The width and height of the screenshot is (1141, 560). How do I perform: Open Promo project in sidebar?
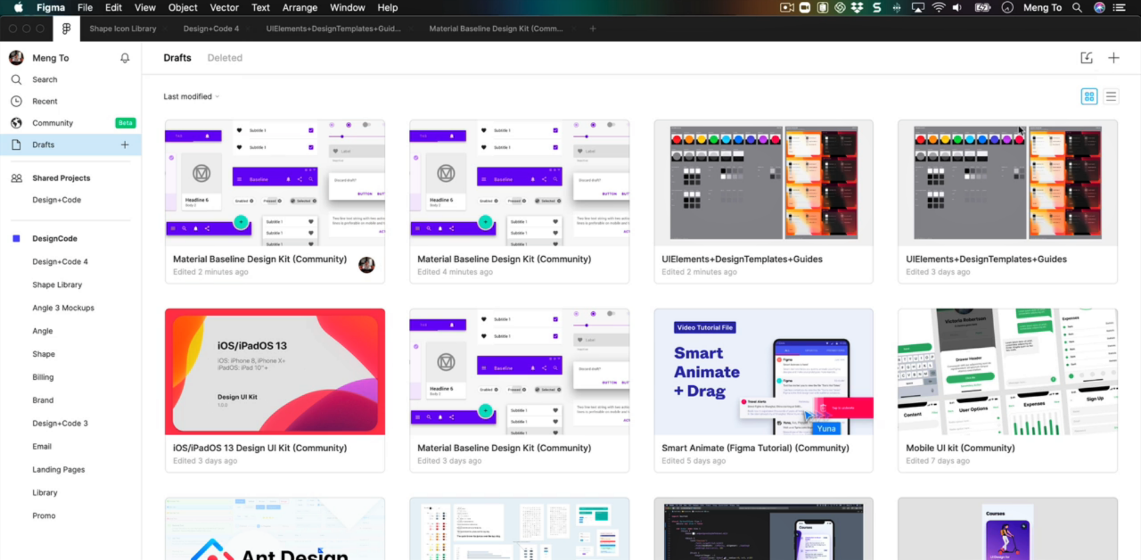(x=44, y=516)
